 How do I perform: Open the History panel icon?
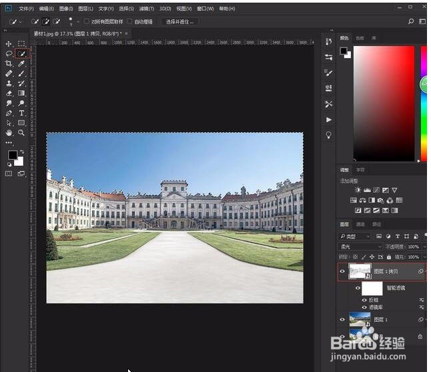coord(328,42)
